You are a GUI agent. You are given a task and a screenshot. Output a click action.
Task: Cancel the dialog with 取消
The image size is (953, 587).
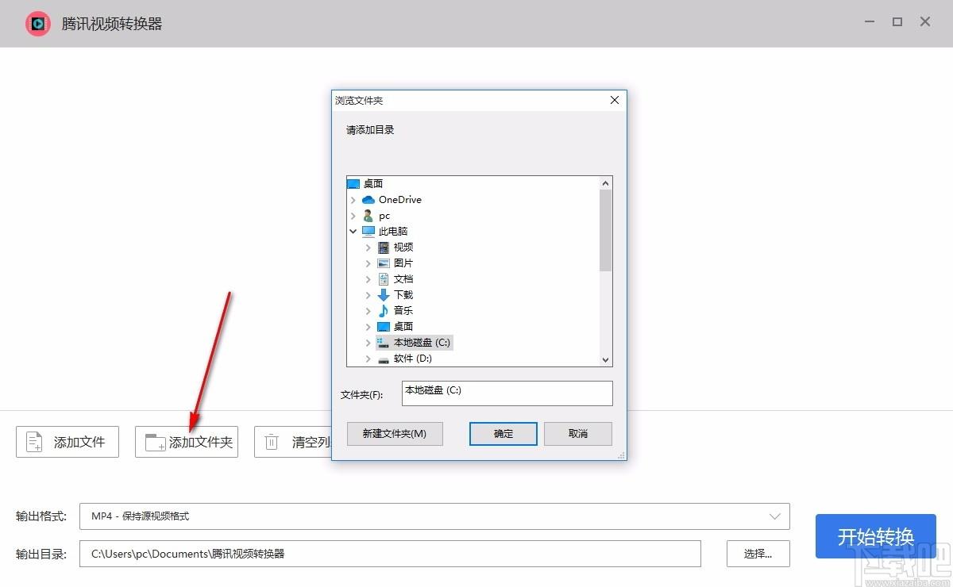pyautogui.click(x=578, y=434)
